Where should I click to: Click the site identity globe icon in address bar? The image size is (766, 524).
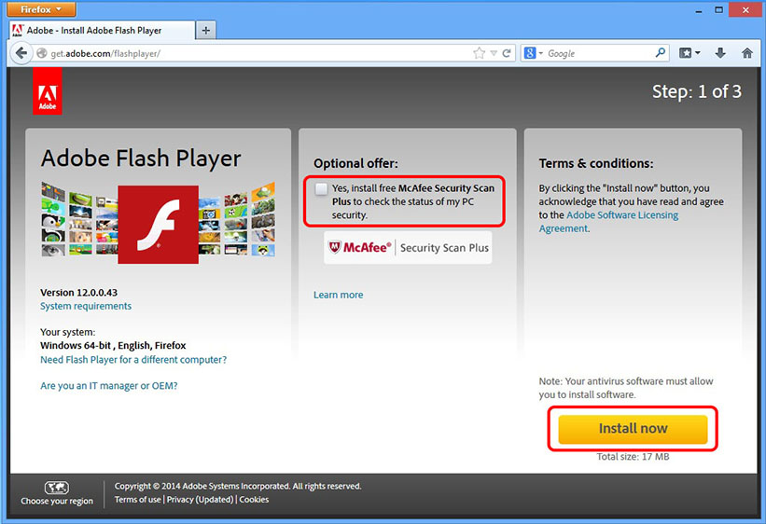click(42, 53)
